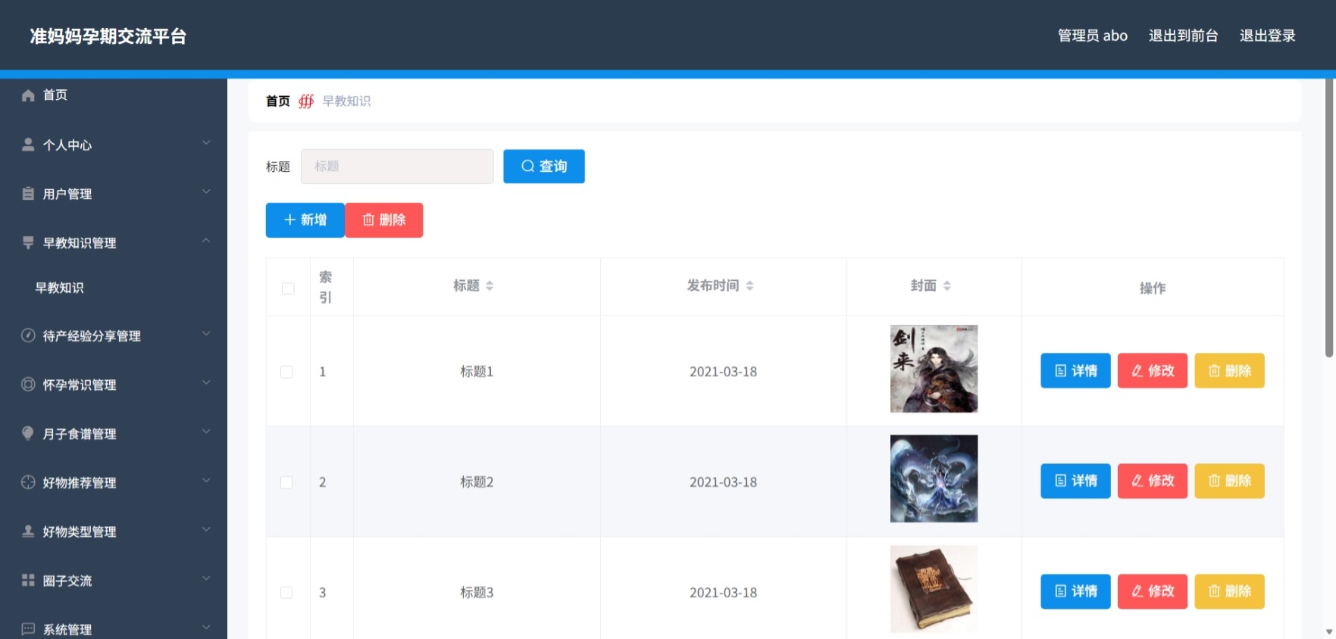The height and width of the screenshot is (639, 1336).
Task: Open the cover thumbnail of 标题2
Action: click(934, 478)
